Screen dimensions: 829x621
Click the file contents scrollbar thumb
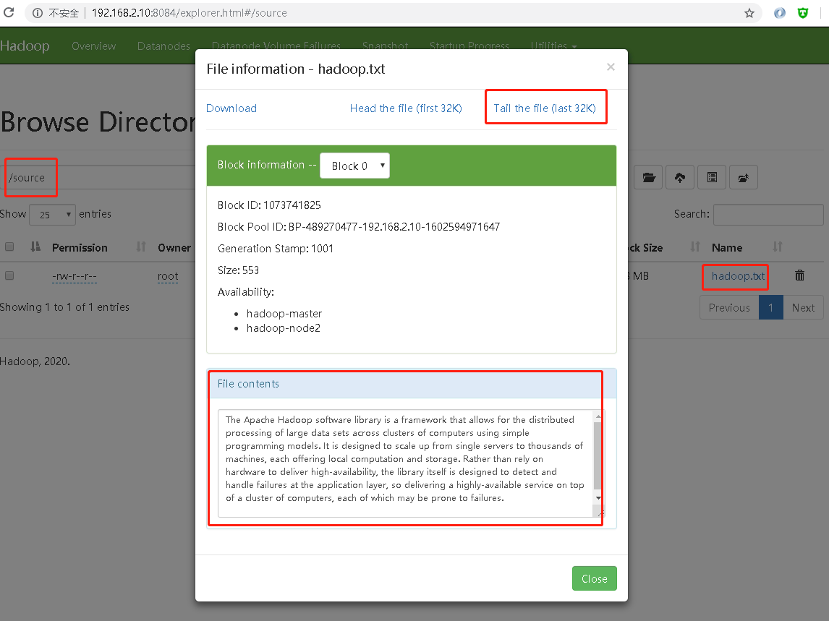pyautogui.click(x=598, y=455)
